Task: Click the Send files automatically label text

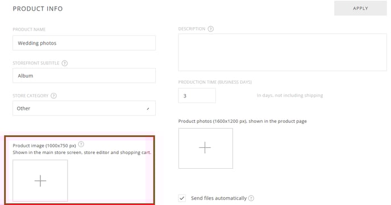Action: pyautogui.click(x=219, y=198)
